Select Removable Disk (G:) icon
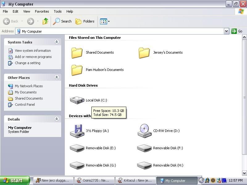247x185 pixels. [x=77, y=165]
